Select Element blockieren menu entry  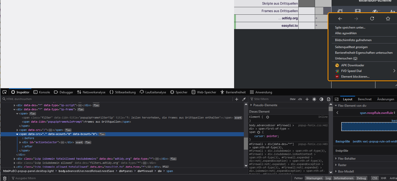355,77
